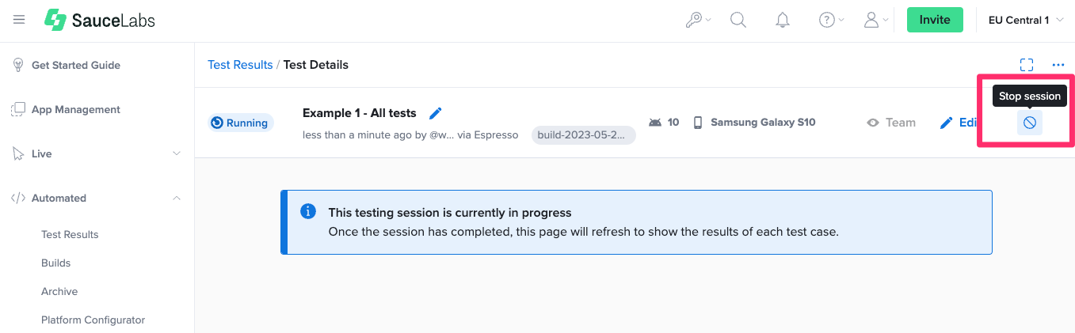Open the hamburger navigation menu
This screenshot has width=1075, height=333.
click(19, 20)
